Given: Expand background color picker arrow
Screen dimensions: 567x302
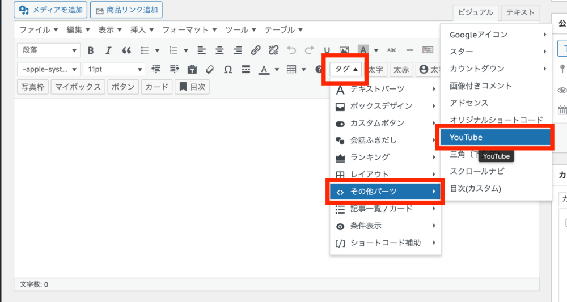Looking at the screenshot, I should point(376,50).
